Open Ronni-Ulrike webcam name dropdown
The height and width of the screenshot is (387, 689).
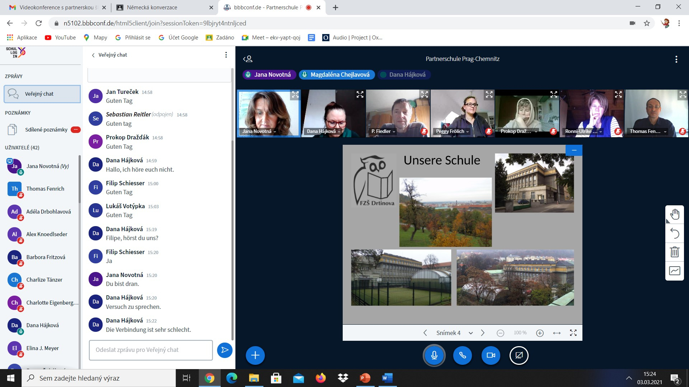583,132
